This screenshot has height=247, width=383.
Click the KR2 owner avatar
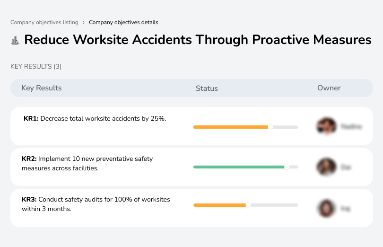point(326,167)
